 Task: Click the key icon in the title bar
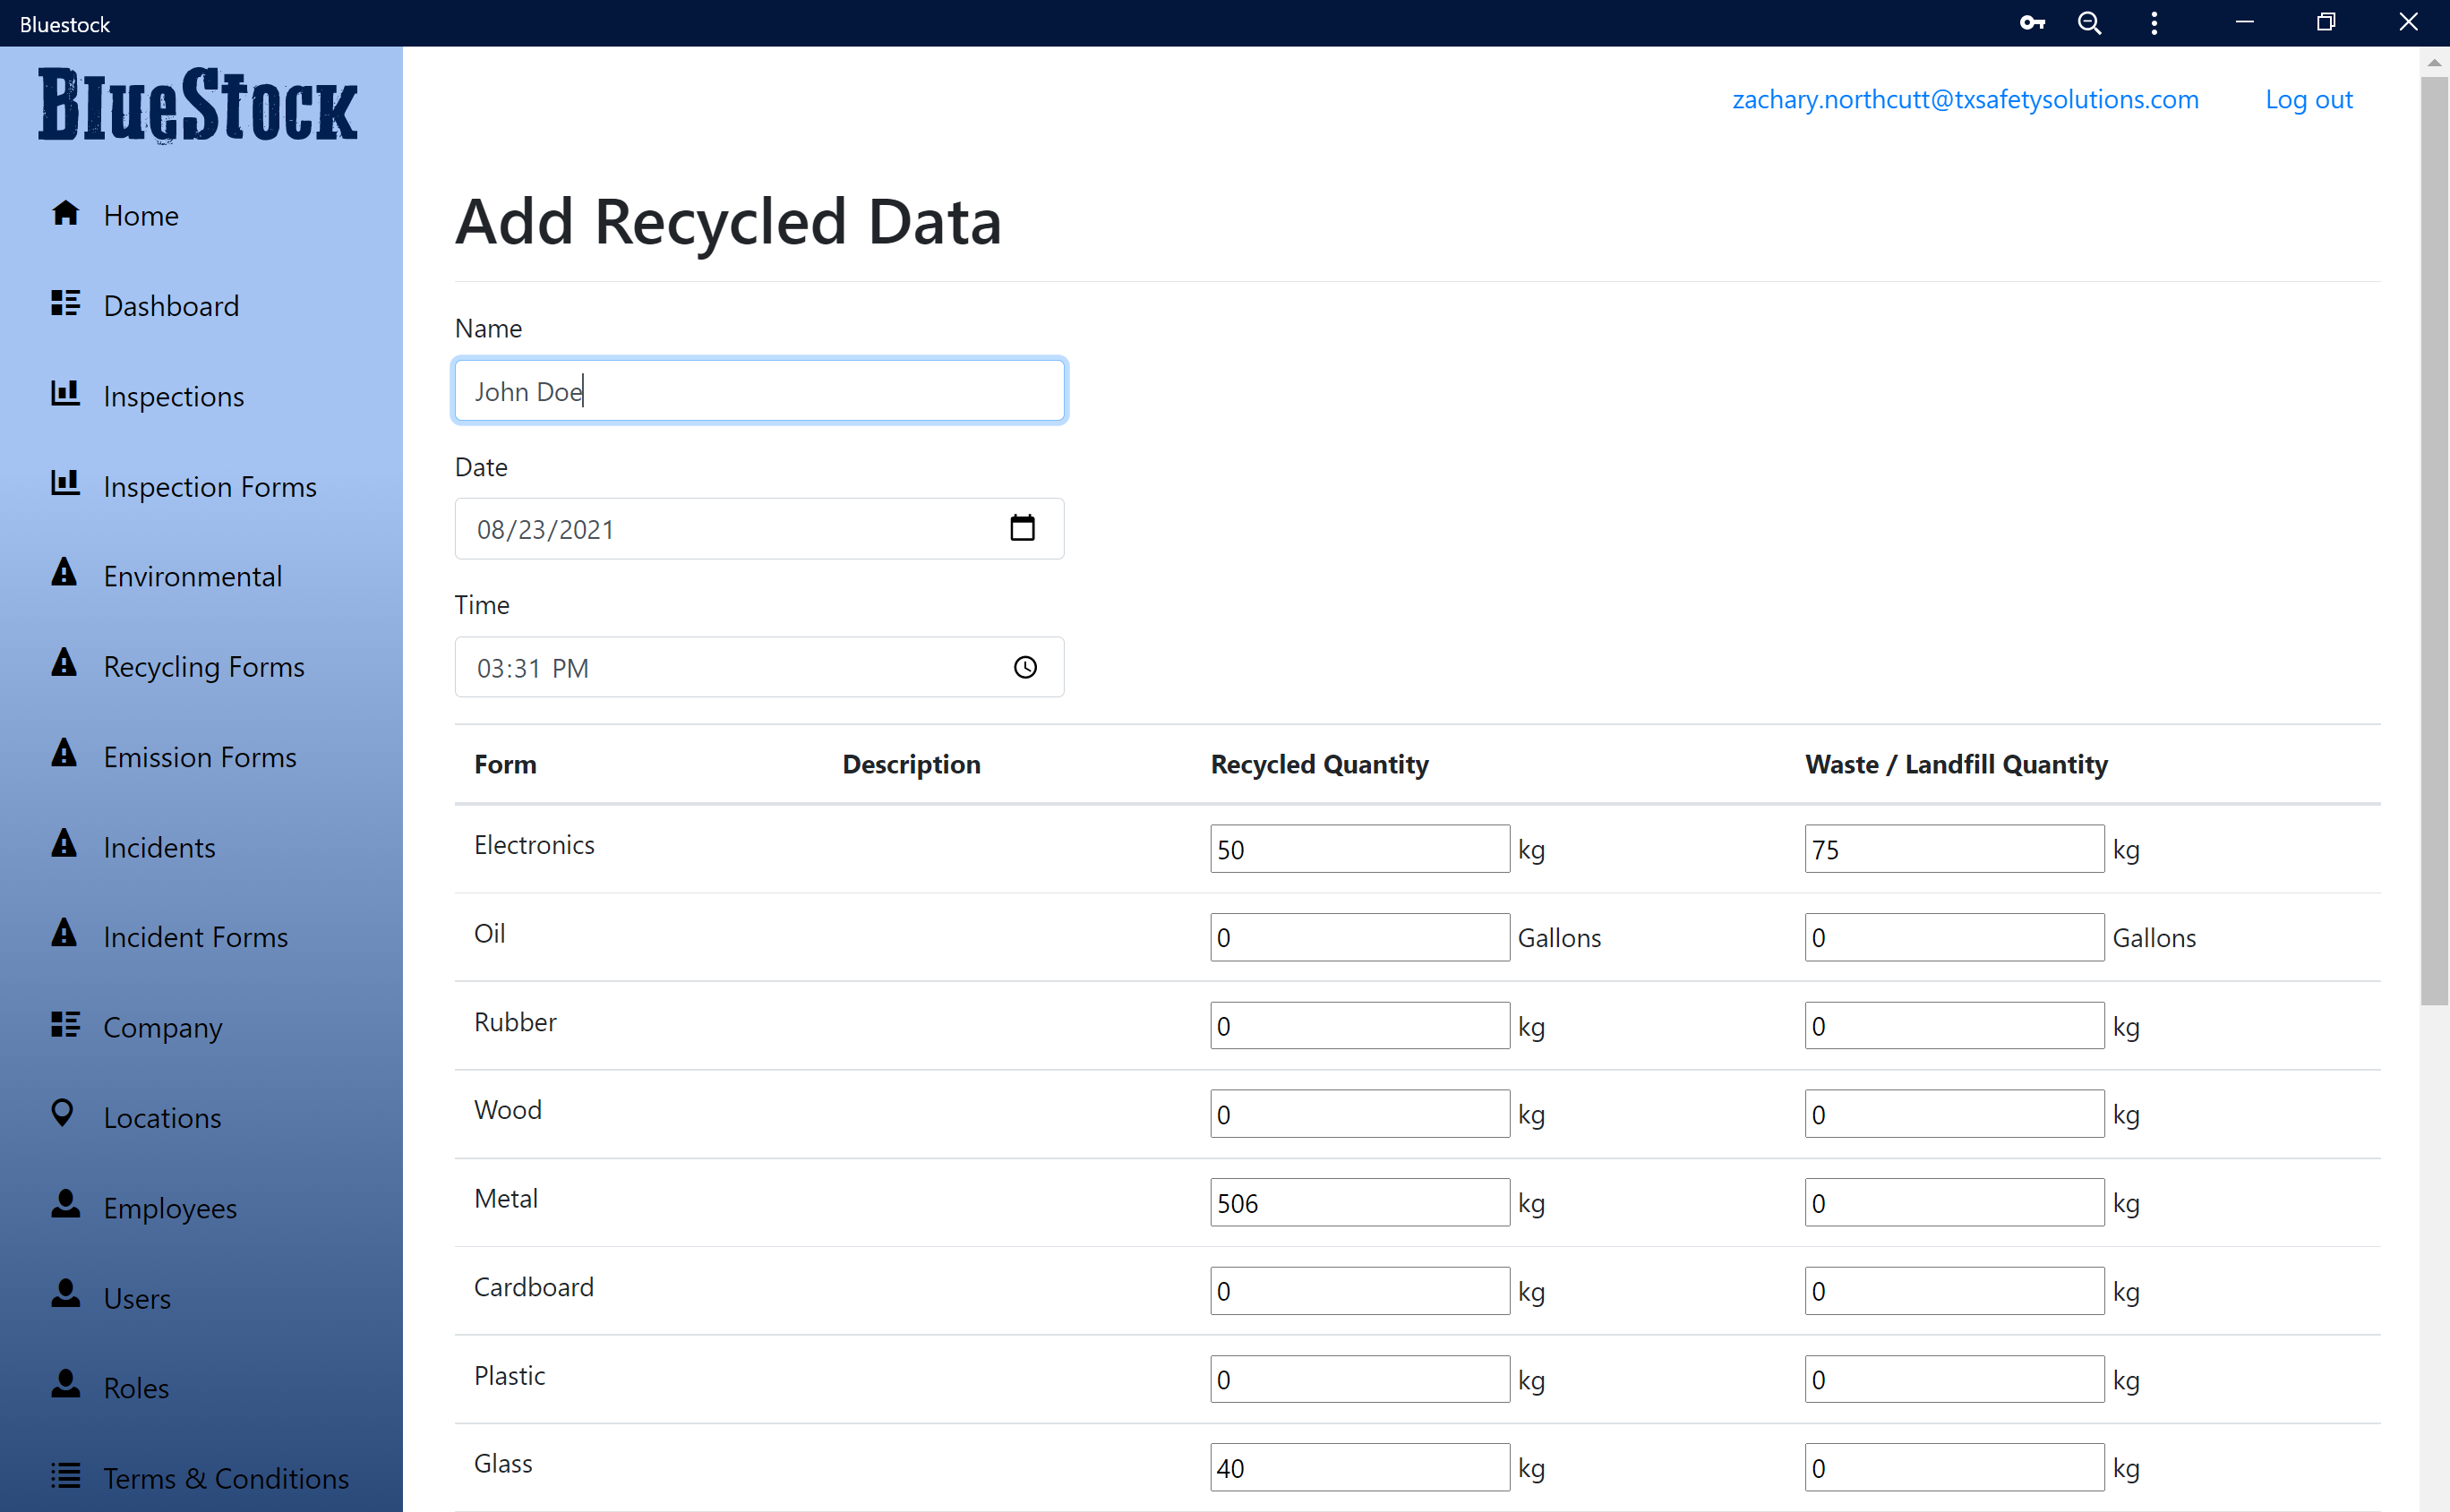[2031, 22]
